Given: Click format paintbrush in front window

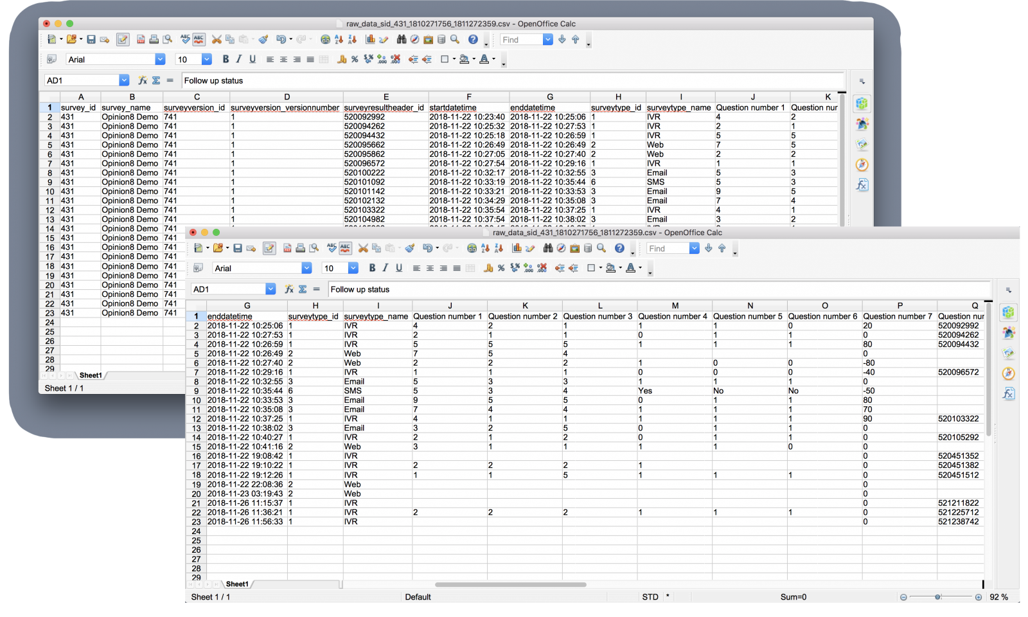Looking at the screenshot, I should pos(409,249).
